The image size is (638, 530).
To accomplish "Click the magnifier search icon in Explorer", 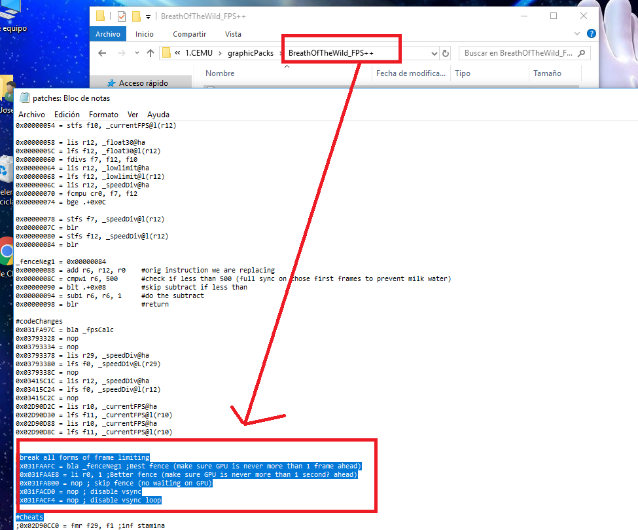I will 582,53.
